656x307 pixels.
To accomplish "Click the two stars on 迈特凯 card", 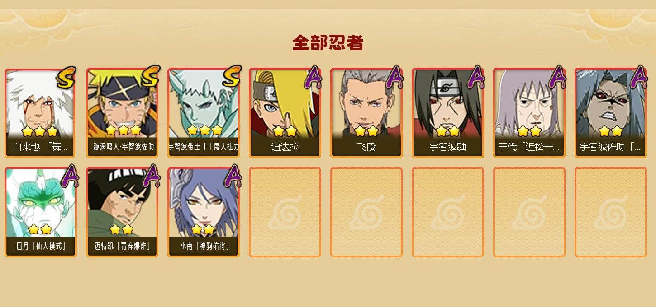I will 121,229.
